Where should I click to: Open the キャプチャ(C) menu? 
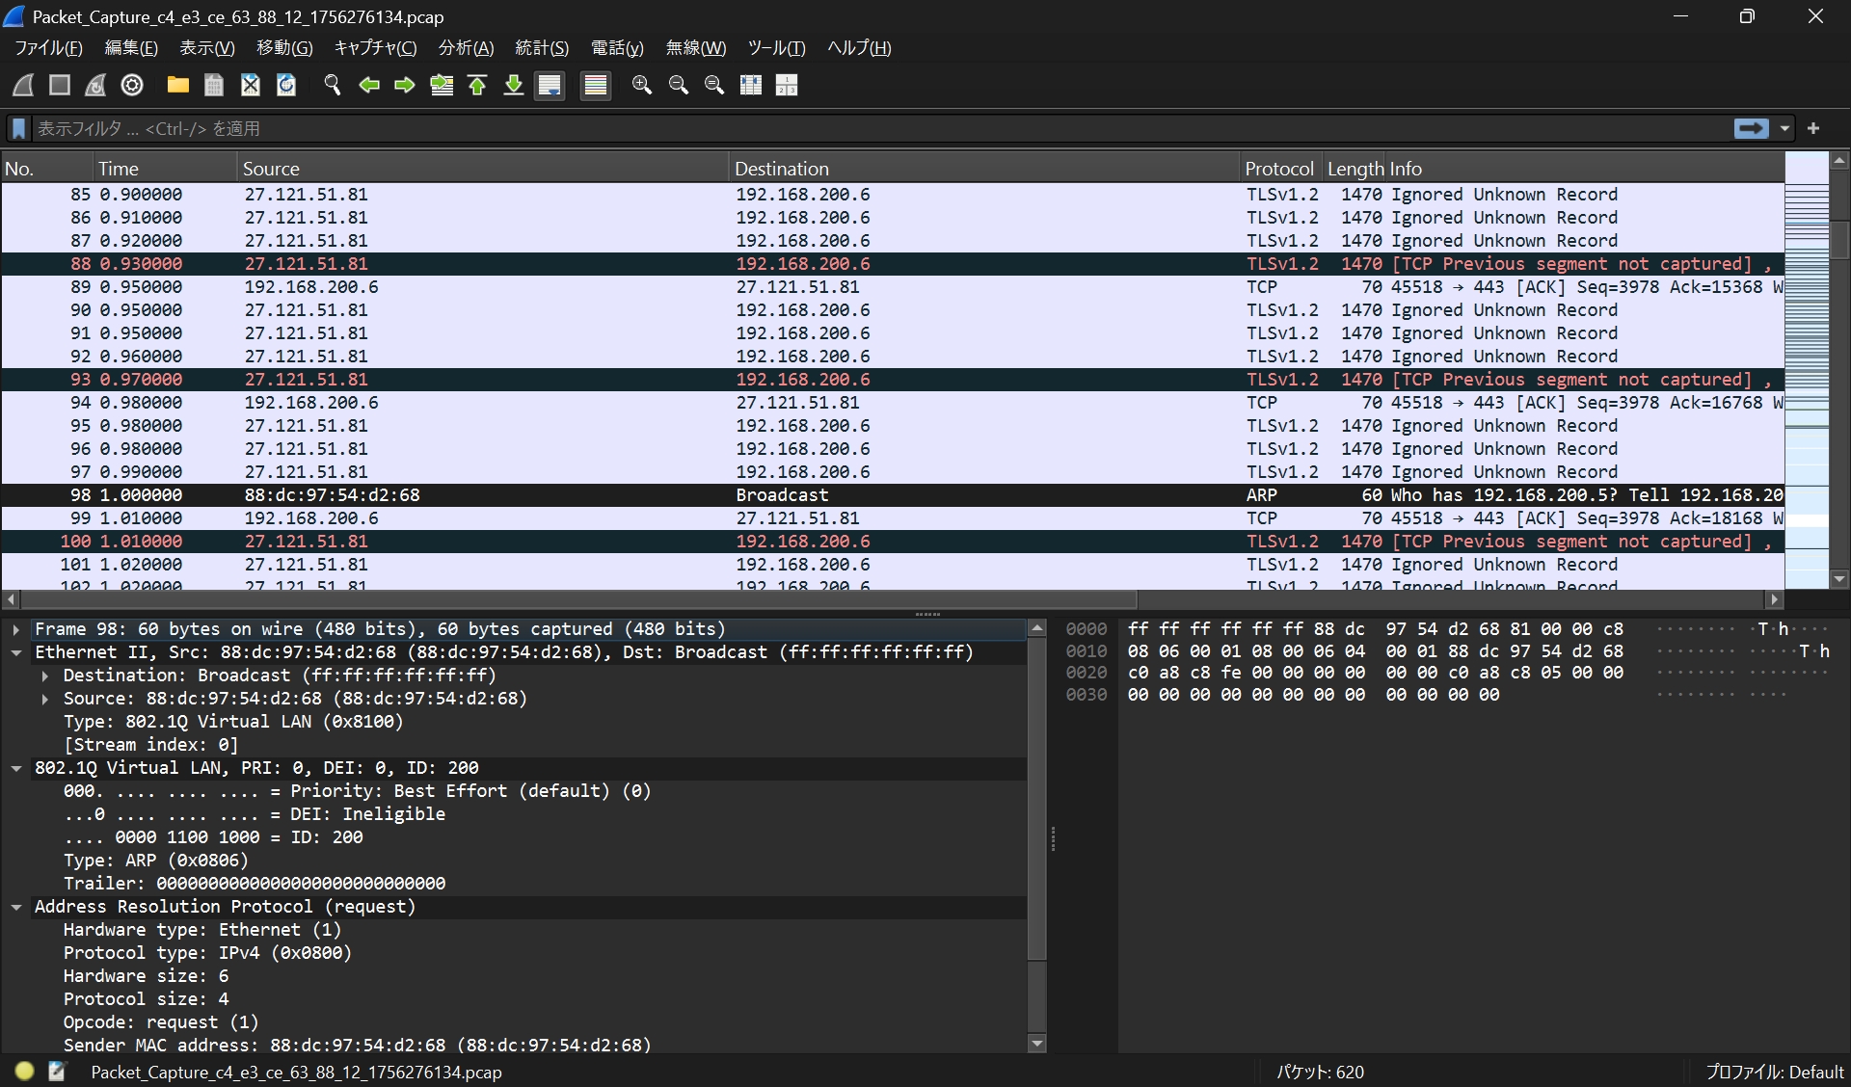pos(375,48)
